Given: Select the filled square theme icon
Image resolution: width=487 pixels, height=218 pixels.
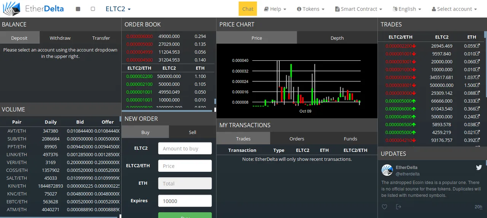Looking at the screenshot, I should [78, 9].
